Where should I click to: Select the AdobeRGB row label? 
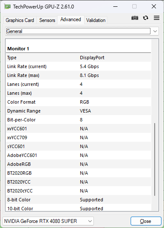point(19,164)
